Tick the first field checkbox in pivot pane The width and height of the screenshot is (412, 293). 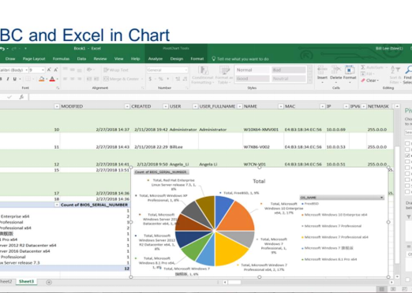(407, 143)
